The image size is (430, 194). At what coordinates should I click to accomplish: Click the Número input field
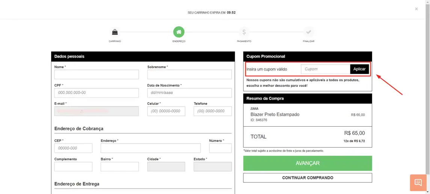click(220, 148)
